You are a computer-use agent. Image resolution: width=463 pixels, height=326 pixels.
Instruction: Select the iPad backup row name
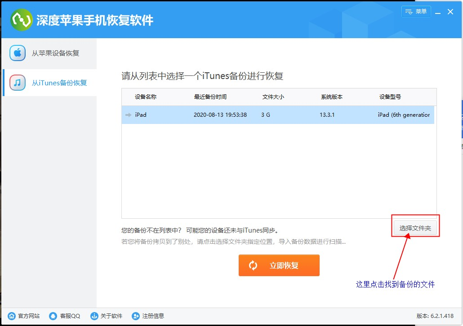tap(141, 115)
